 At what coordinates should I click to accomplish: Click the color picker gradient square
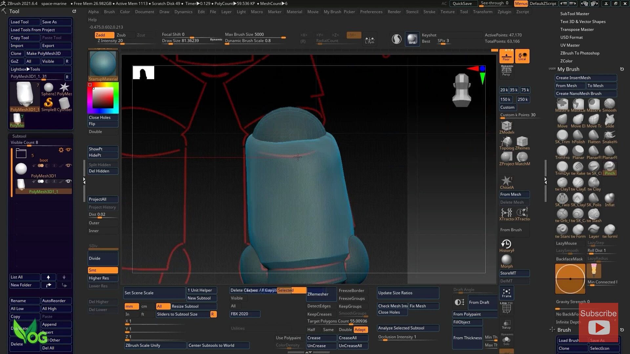pyautogui.click(x=103, y=98)
